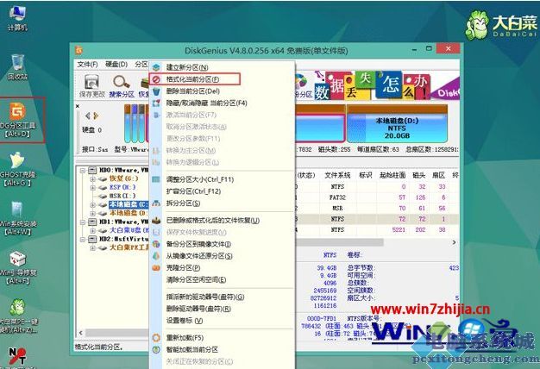Open the 硬盘(D) menu

(x=116, y=65)
